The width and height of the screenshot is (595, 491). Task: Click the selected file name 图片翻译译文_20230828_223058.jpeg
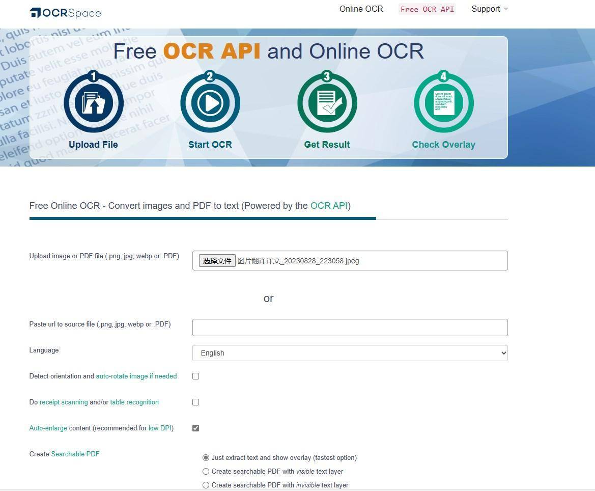tap(298, 261)
